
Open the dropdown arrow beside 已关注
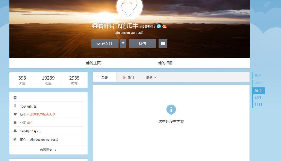123,43
